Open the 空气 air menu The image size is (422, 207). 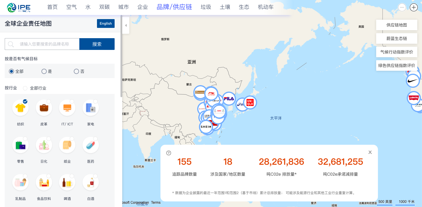pos(72,7)
